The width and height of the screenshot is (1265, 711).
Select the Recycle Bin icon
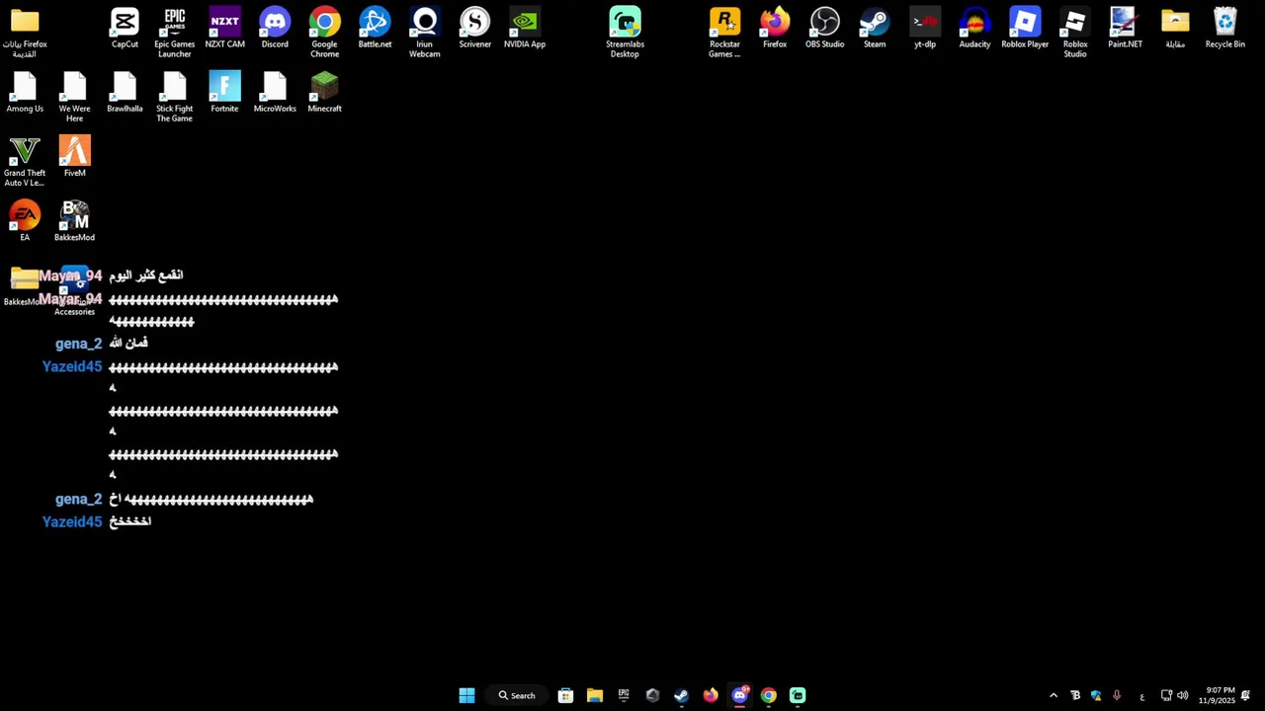point(1224,29)
